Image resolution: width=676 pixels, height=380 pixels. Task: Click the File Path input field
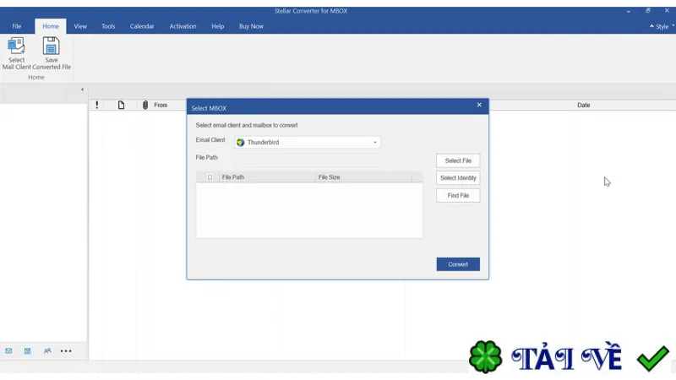[x=308, y=160]
